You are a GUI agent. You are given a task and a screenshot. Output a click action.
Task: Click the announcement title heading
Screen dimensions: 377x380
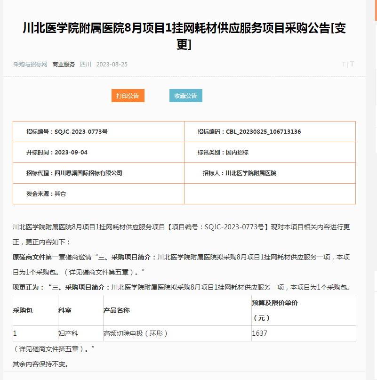184,36
